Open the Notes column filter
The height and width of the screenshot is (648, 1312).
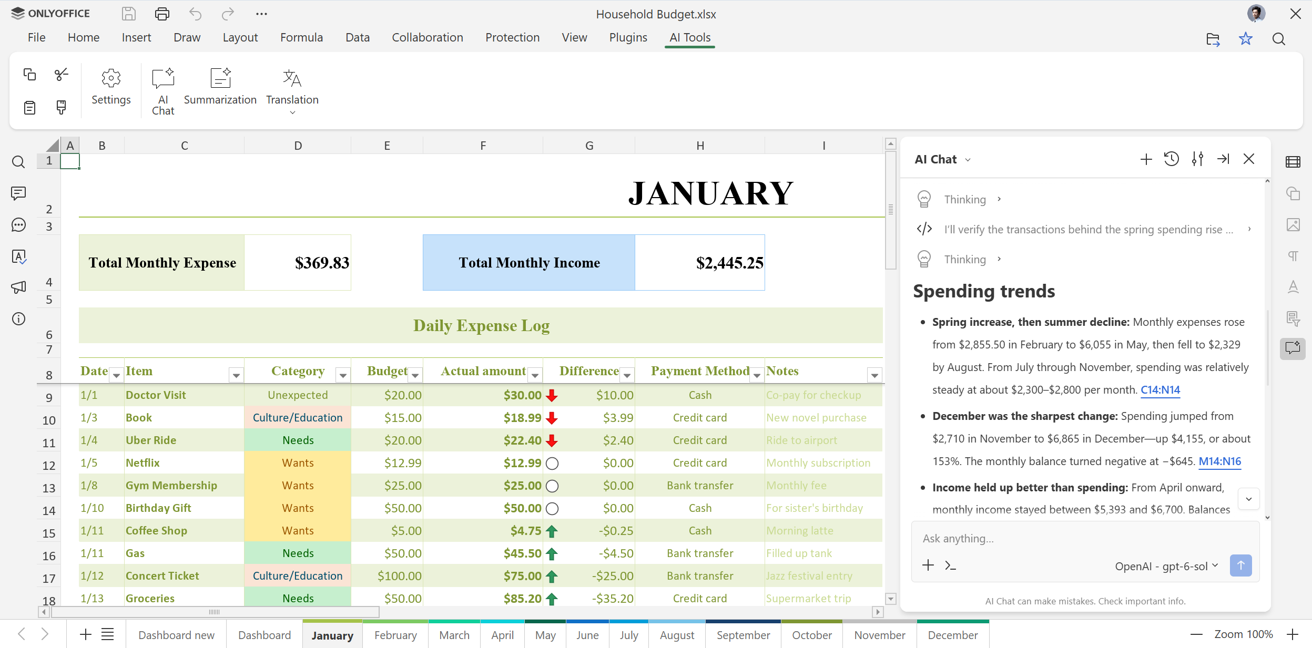pyautogui.click(x=874, y=375)
